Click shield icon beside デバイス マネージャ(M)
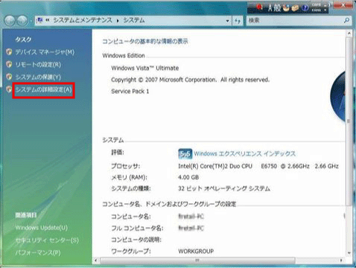 9,51
